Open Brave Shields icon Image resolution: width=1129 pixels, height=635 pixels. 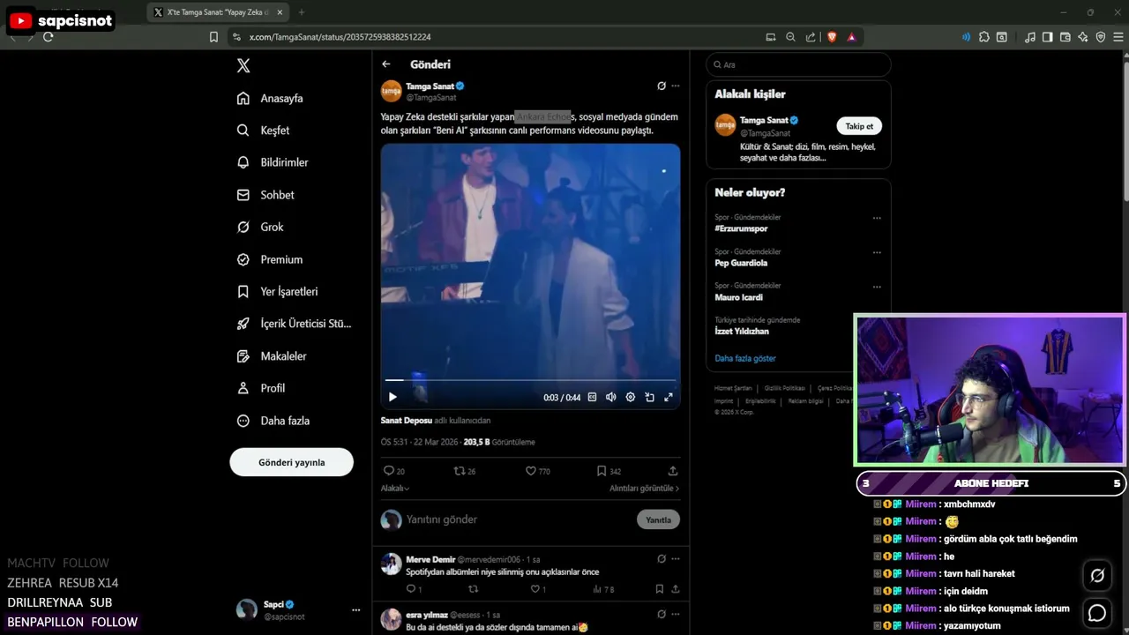point(831,37)
